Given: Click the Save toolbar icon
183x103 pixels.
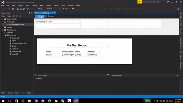Looking at the screenshot, I should (x=21, y=9).
